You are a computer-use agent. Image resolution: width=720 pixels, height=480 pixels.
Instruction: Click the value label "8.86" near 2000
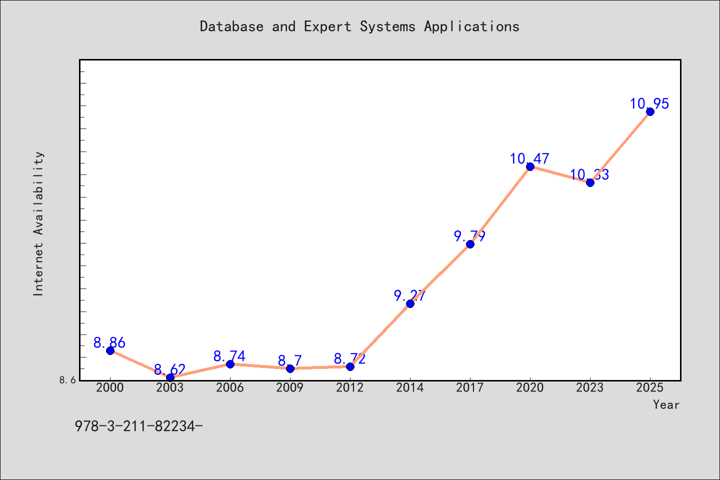pyautogui.click(x=109, y=343)
